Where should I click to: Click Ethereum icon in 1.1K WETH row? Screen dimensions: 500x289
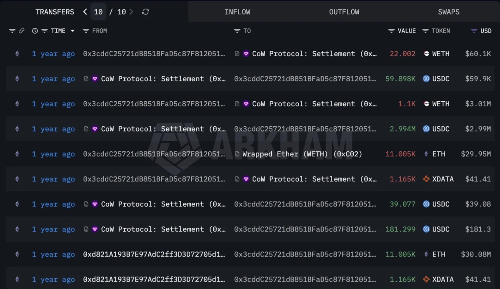(x=17, y=104)
